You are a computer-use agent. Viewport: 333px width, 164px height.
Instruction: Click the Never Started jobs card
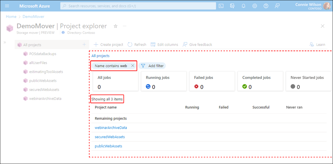(x=309, y=81)
